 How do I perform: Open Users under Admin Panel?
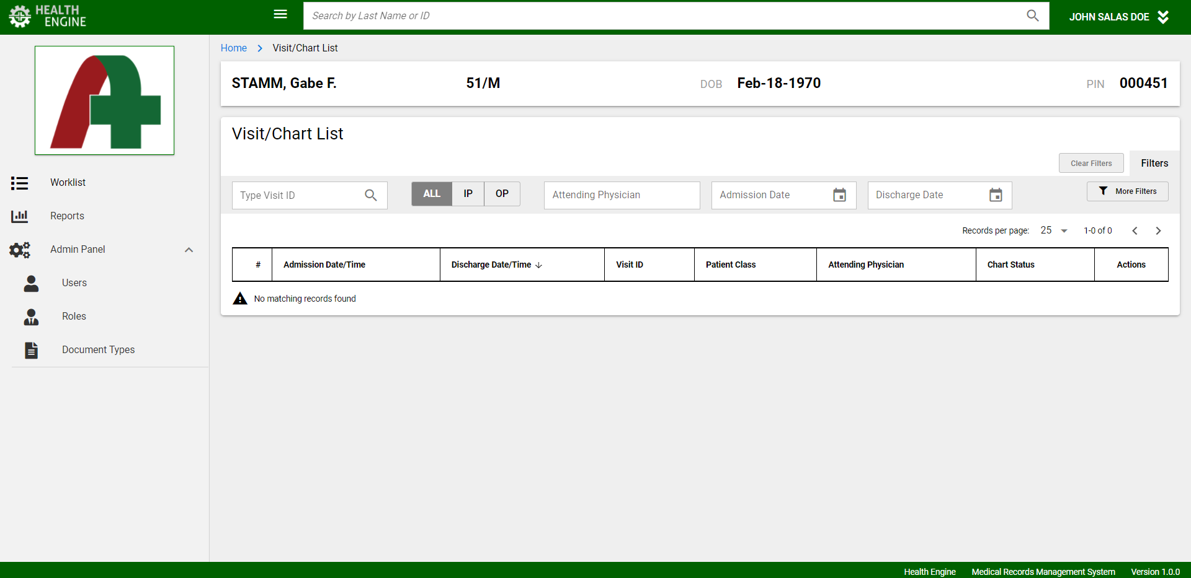(x=74, y=283)
